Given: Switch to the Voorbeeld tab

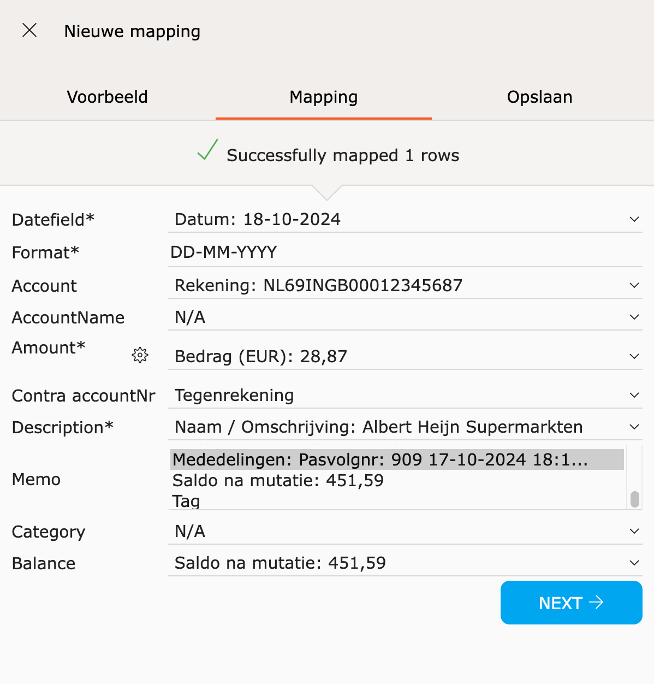Looking at the screenshot, I should (108, 97).
